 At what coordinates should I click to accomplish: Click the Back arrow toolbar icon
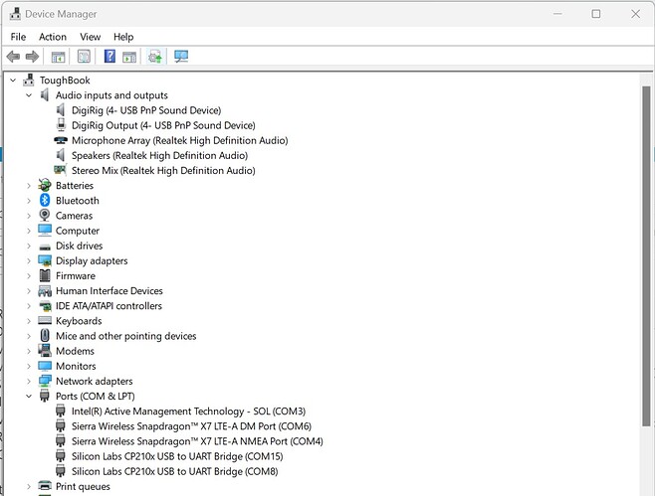(13, 57)
